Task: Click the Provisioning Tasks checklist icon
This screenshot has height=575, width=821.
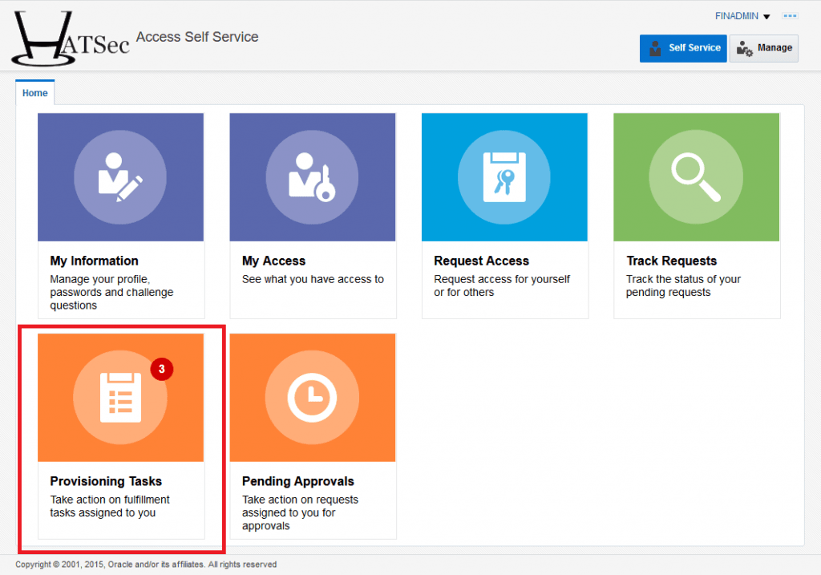Action: pyautogui.click(x=120, y=397)
